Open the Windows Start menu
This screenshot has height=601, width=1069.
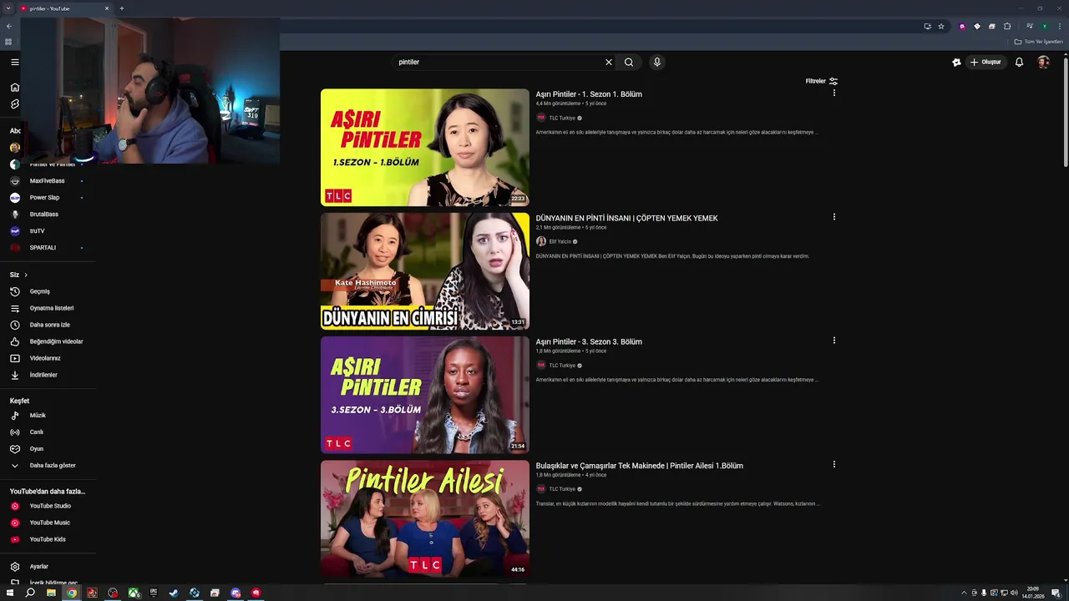pyautogui.click(x=10, y=593)
